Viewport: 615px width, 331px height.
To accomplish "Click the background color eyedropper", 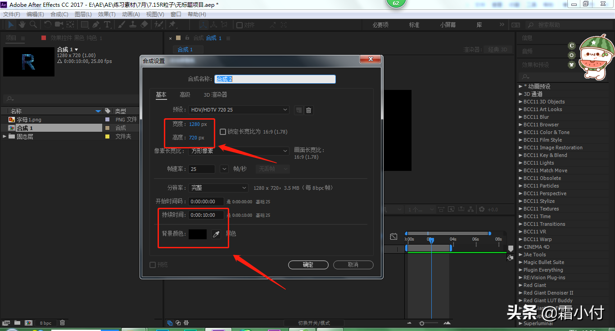I will (x=216, y=234).
